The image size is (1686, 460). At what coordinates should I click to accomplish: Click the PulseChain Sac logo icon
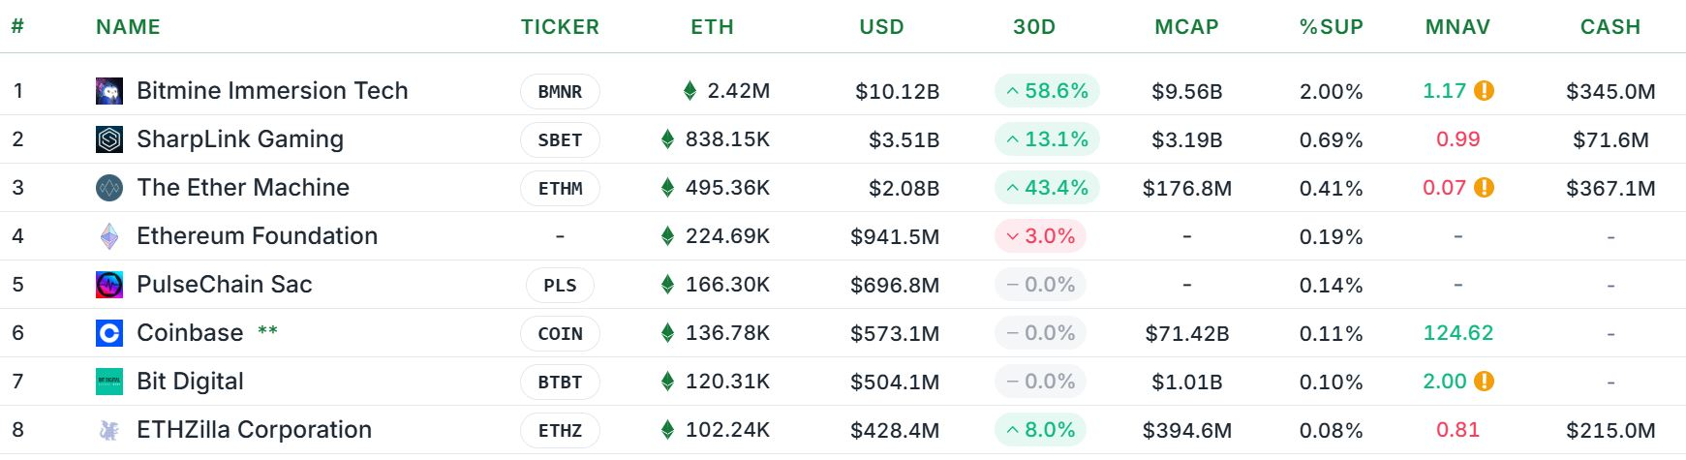(x=109, y=285)
